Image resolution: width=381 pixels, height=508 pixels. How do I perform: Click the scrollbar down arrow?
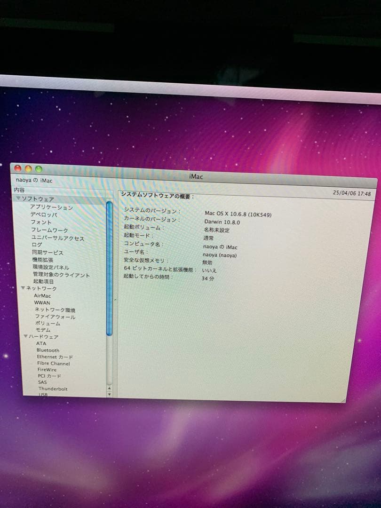(x=109, y=394)
